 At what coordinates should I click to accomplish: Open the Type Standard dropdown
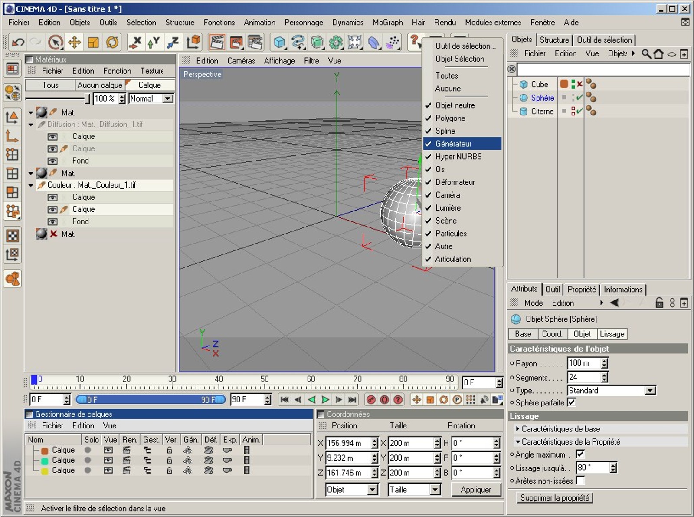coord(650,391)
